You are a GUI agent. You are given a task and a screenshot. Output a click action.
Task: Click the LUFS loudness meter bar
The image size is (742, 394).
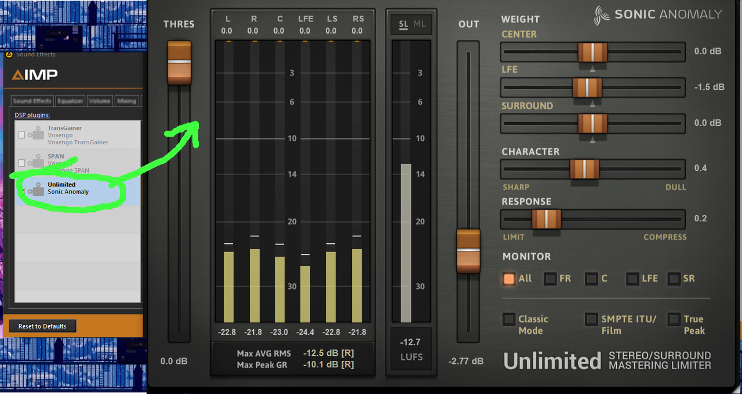pos(406,243)
